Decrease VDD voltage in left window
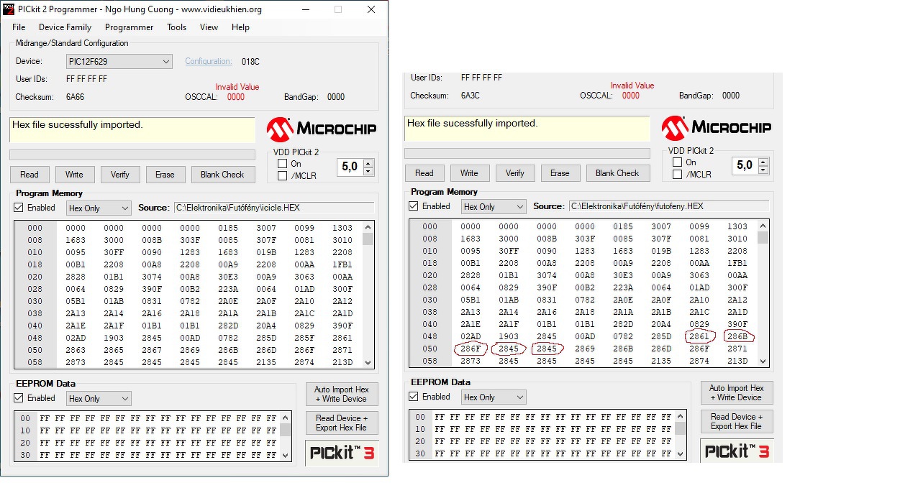Image resolution: width=918 pixels, height=493 pixels. (x=368, y=172)
